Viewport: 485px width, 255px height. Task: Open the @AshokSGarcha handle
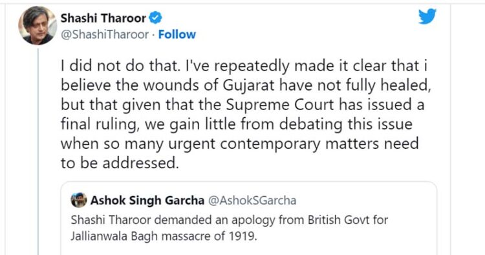pos(252,201)
